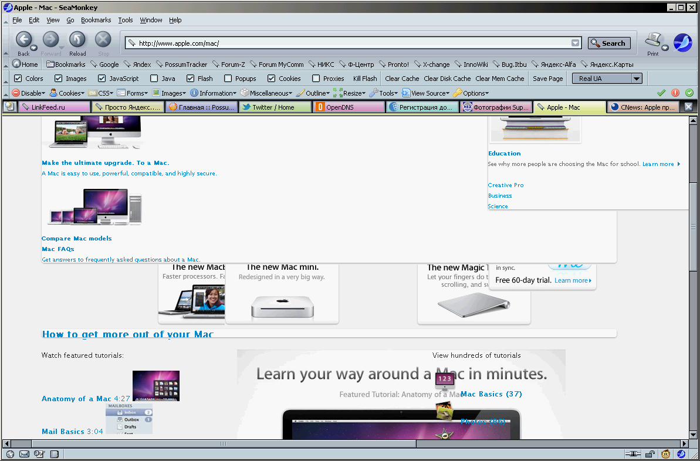Click the Save Page button
This screenshot has width=700, height=461.
tap(548, 79)
